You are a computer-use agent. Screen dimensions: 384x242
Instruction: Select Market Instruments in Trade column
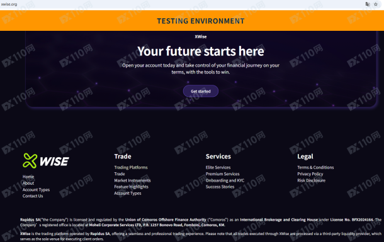click(x=132, y=180)
